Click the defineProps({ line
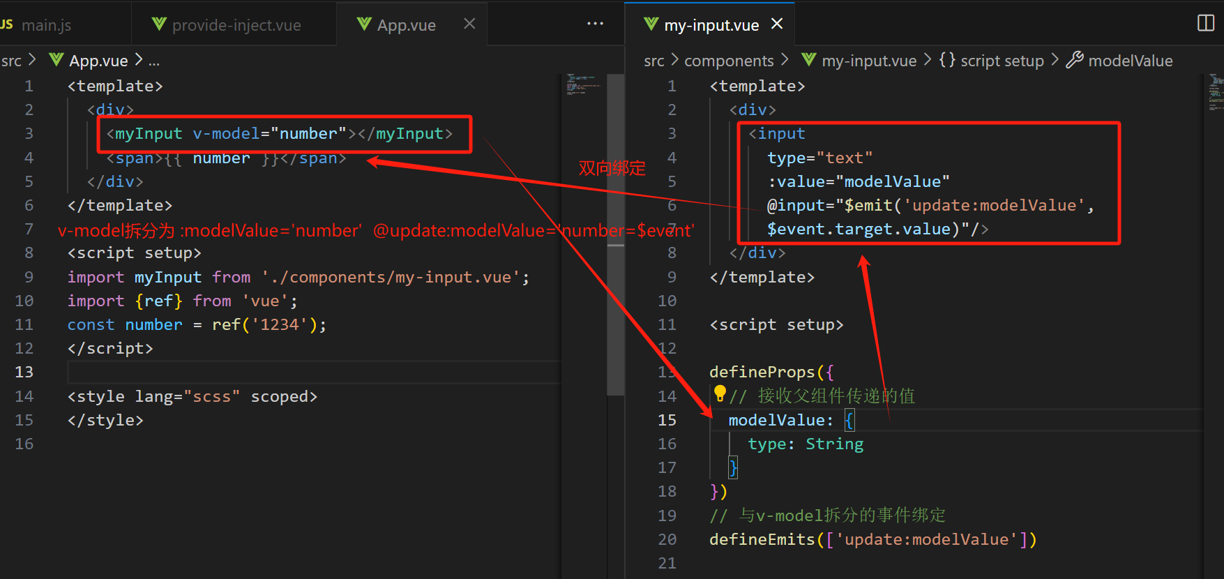1224x579 pixels. tap(771, 372)
